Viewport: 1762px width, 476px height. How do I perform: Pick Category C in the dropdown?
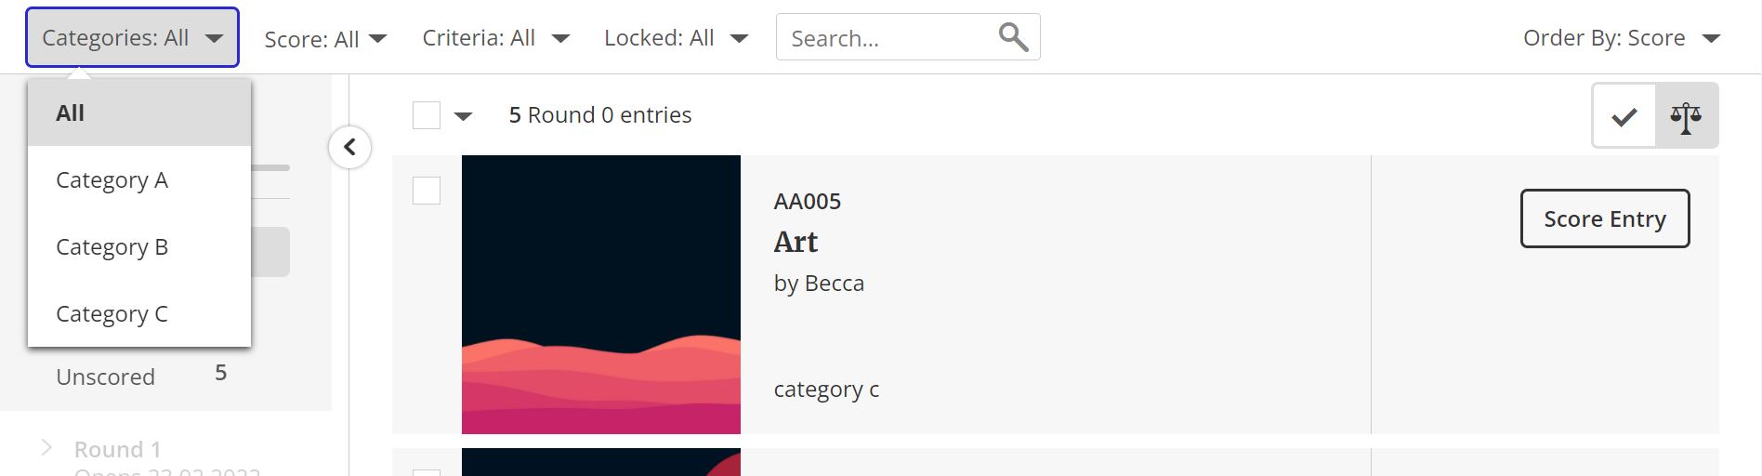112,313
